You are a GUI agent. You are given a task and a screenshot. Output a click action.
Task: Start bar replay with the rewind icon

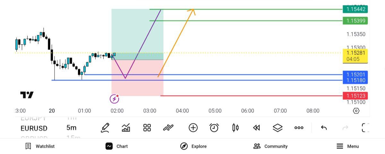tap(256, 128)
